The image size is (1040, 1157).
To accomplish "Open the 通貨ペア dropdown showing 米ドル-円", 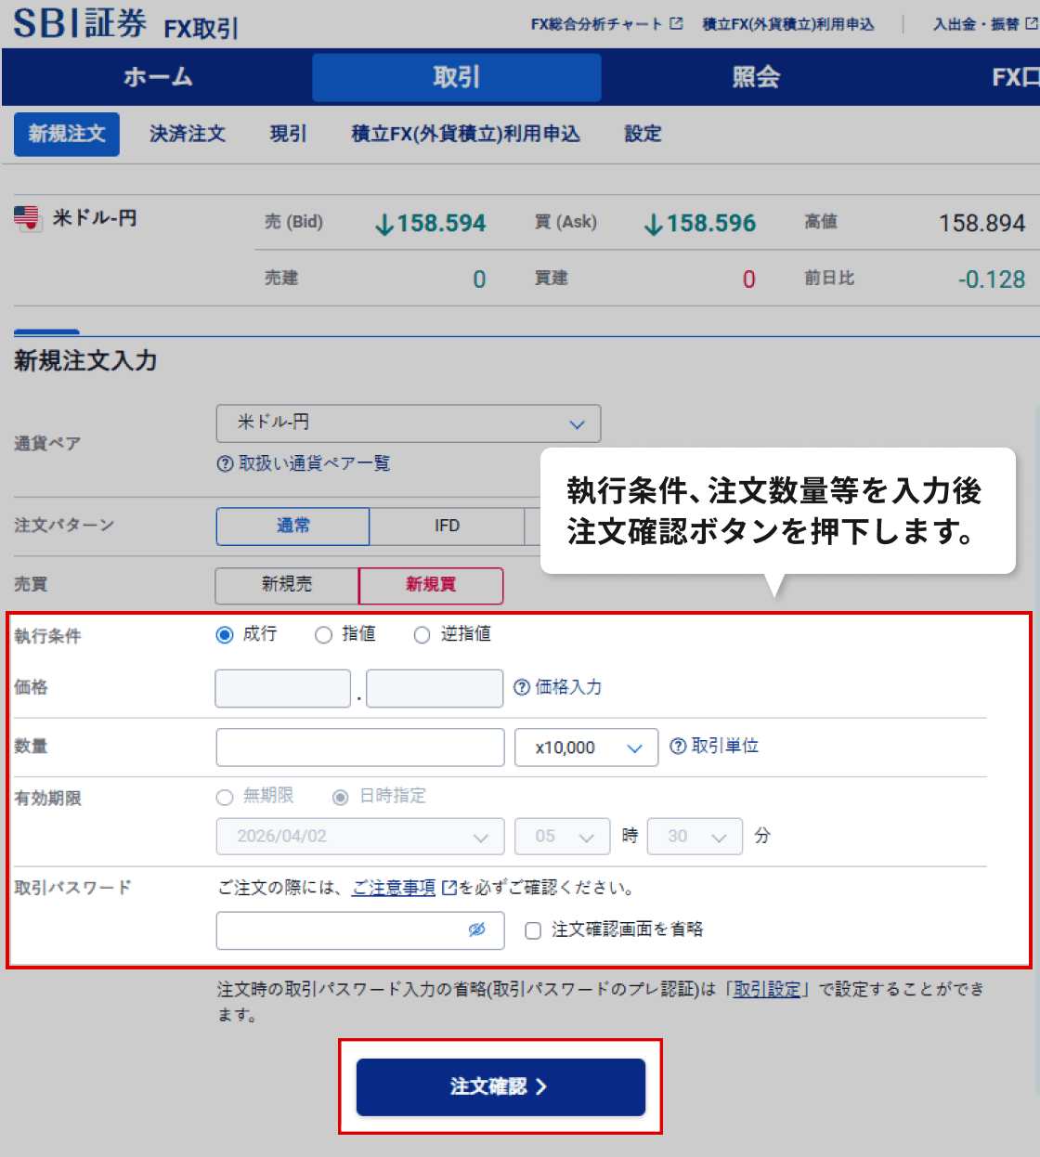I will pos(409,423).
